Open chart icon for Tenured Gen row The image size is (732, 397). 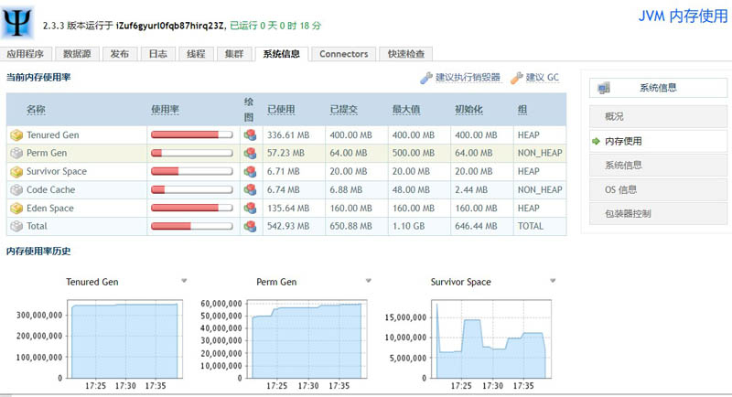click(250, 134)
